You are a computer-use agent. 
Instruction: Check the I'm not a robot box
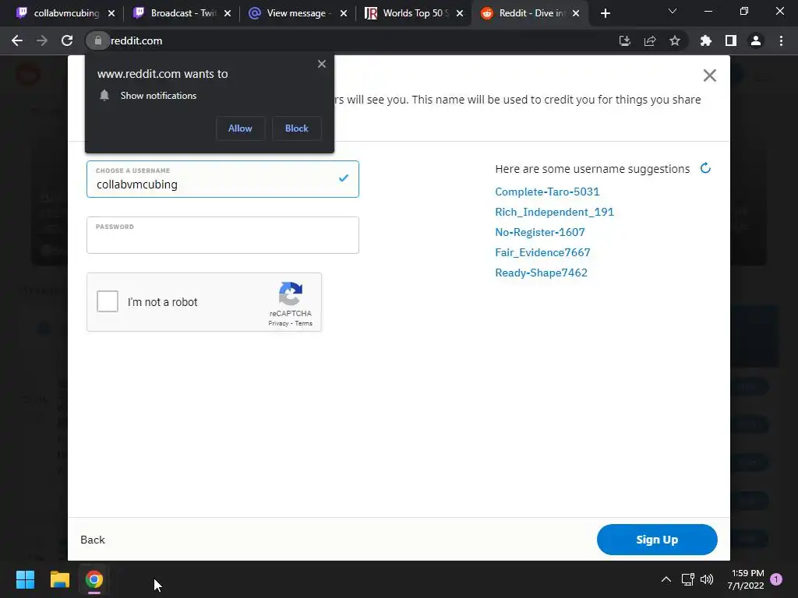(108, 301)
